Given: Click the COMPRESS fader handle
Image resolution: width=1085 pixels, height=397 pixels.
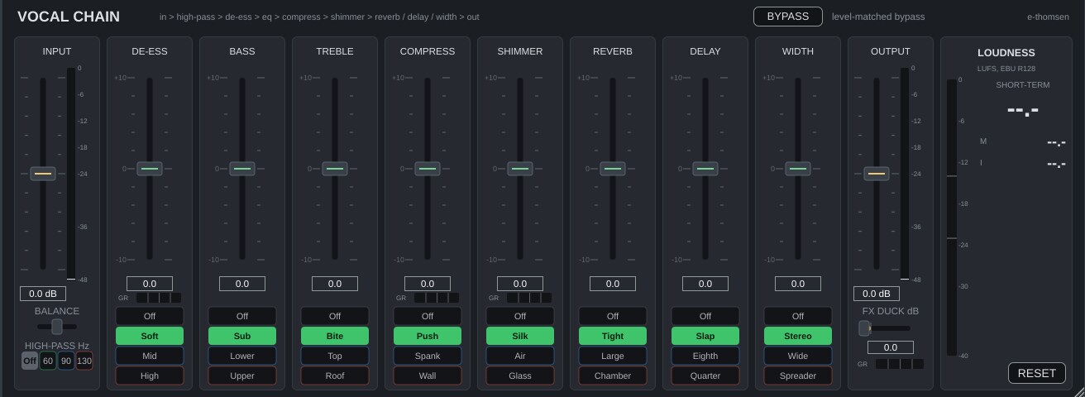Looking at the screenshot, I should [428, 169].
